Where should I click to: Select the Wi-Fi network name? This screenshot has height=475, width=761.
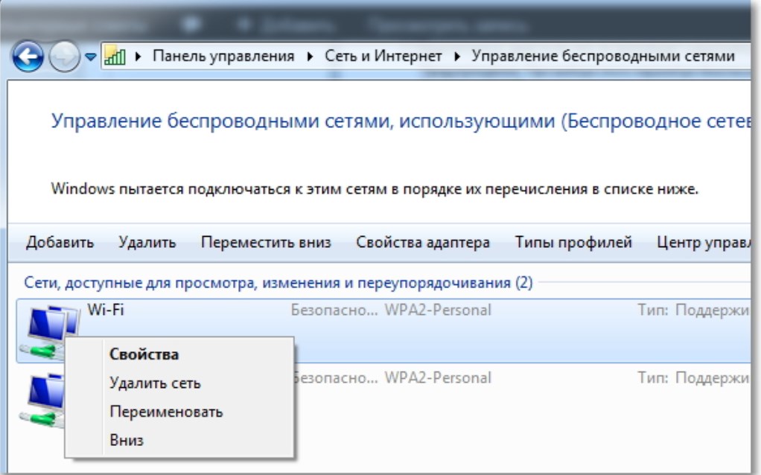(105, 310)
